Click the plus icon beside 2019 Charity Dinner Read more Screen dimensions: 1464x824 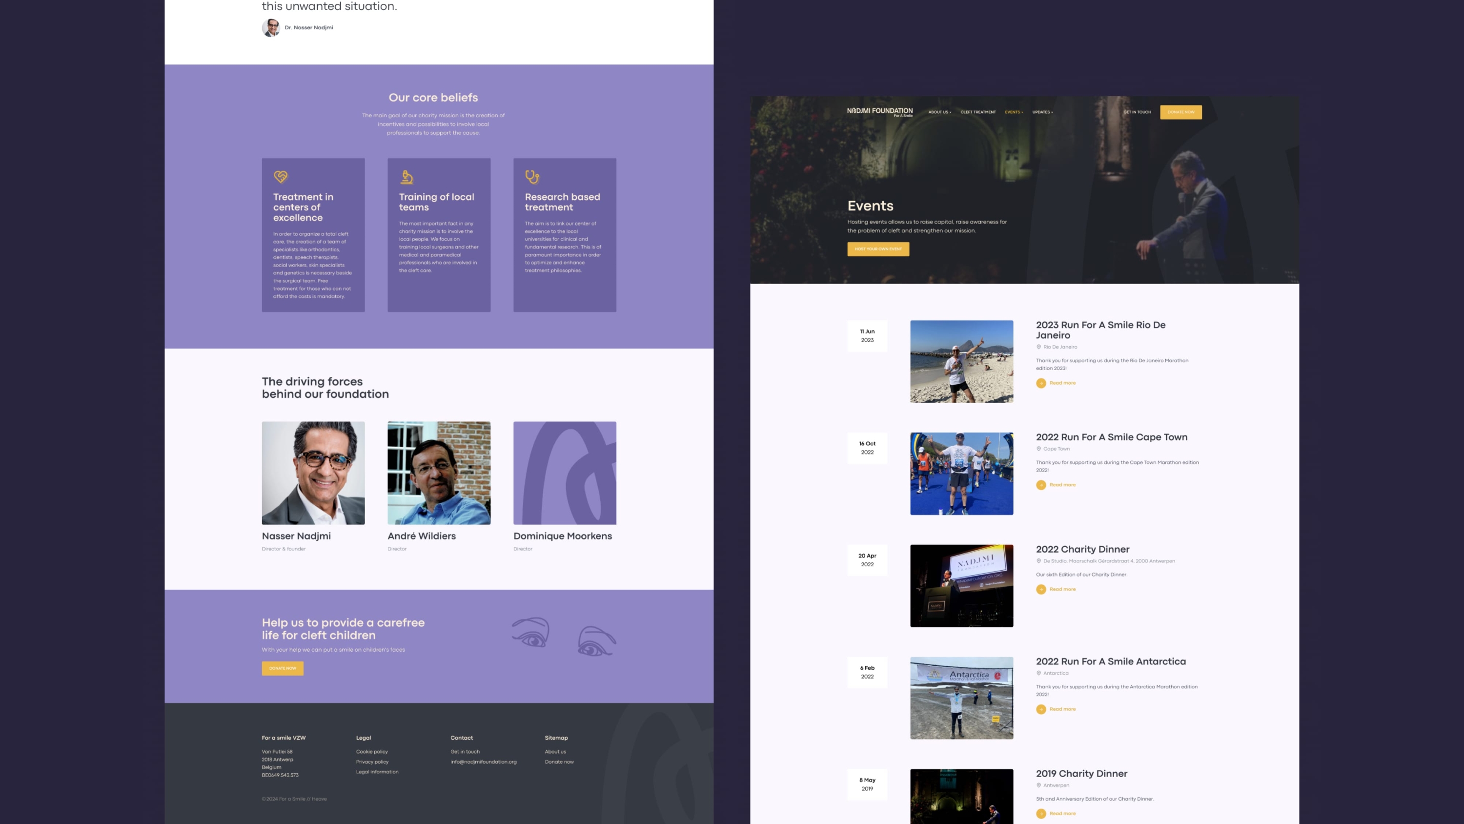coord(1040,814)
